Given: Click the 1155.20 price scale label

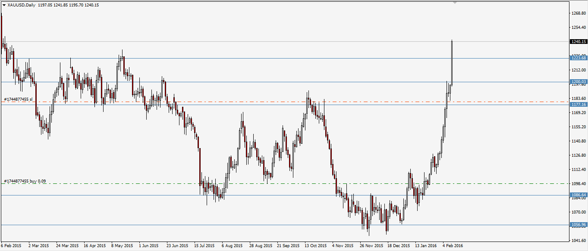Looking at the screenshot, I should (579, 127).
